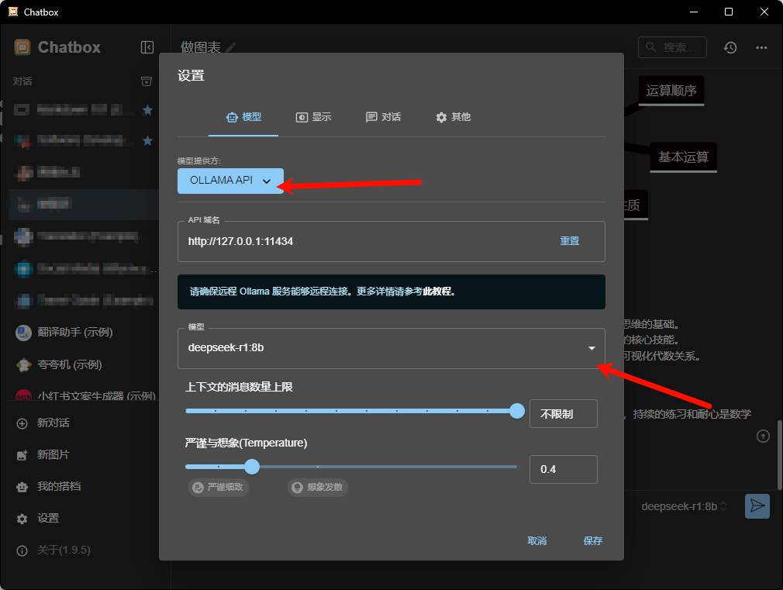
Task: Collapse the sidebar with the panel icon
Action: pyautogui.click(x=147, y=47)
